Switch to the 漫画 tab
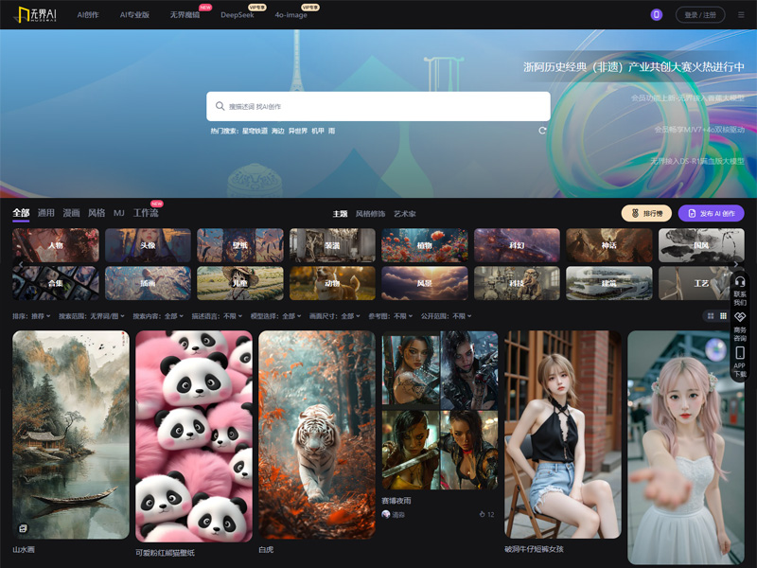 (x=71, y=214)
